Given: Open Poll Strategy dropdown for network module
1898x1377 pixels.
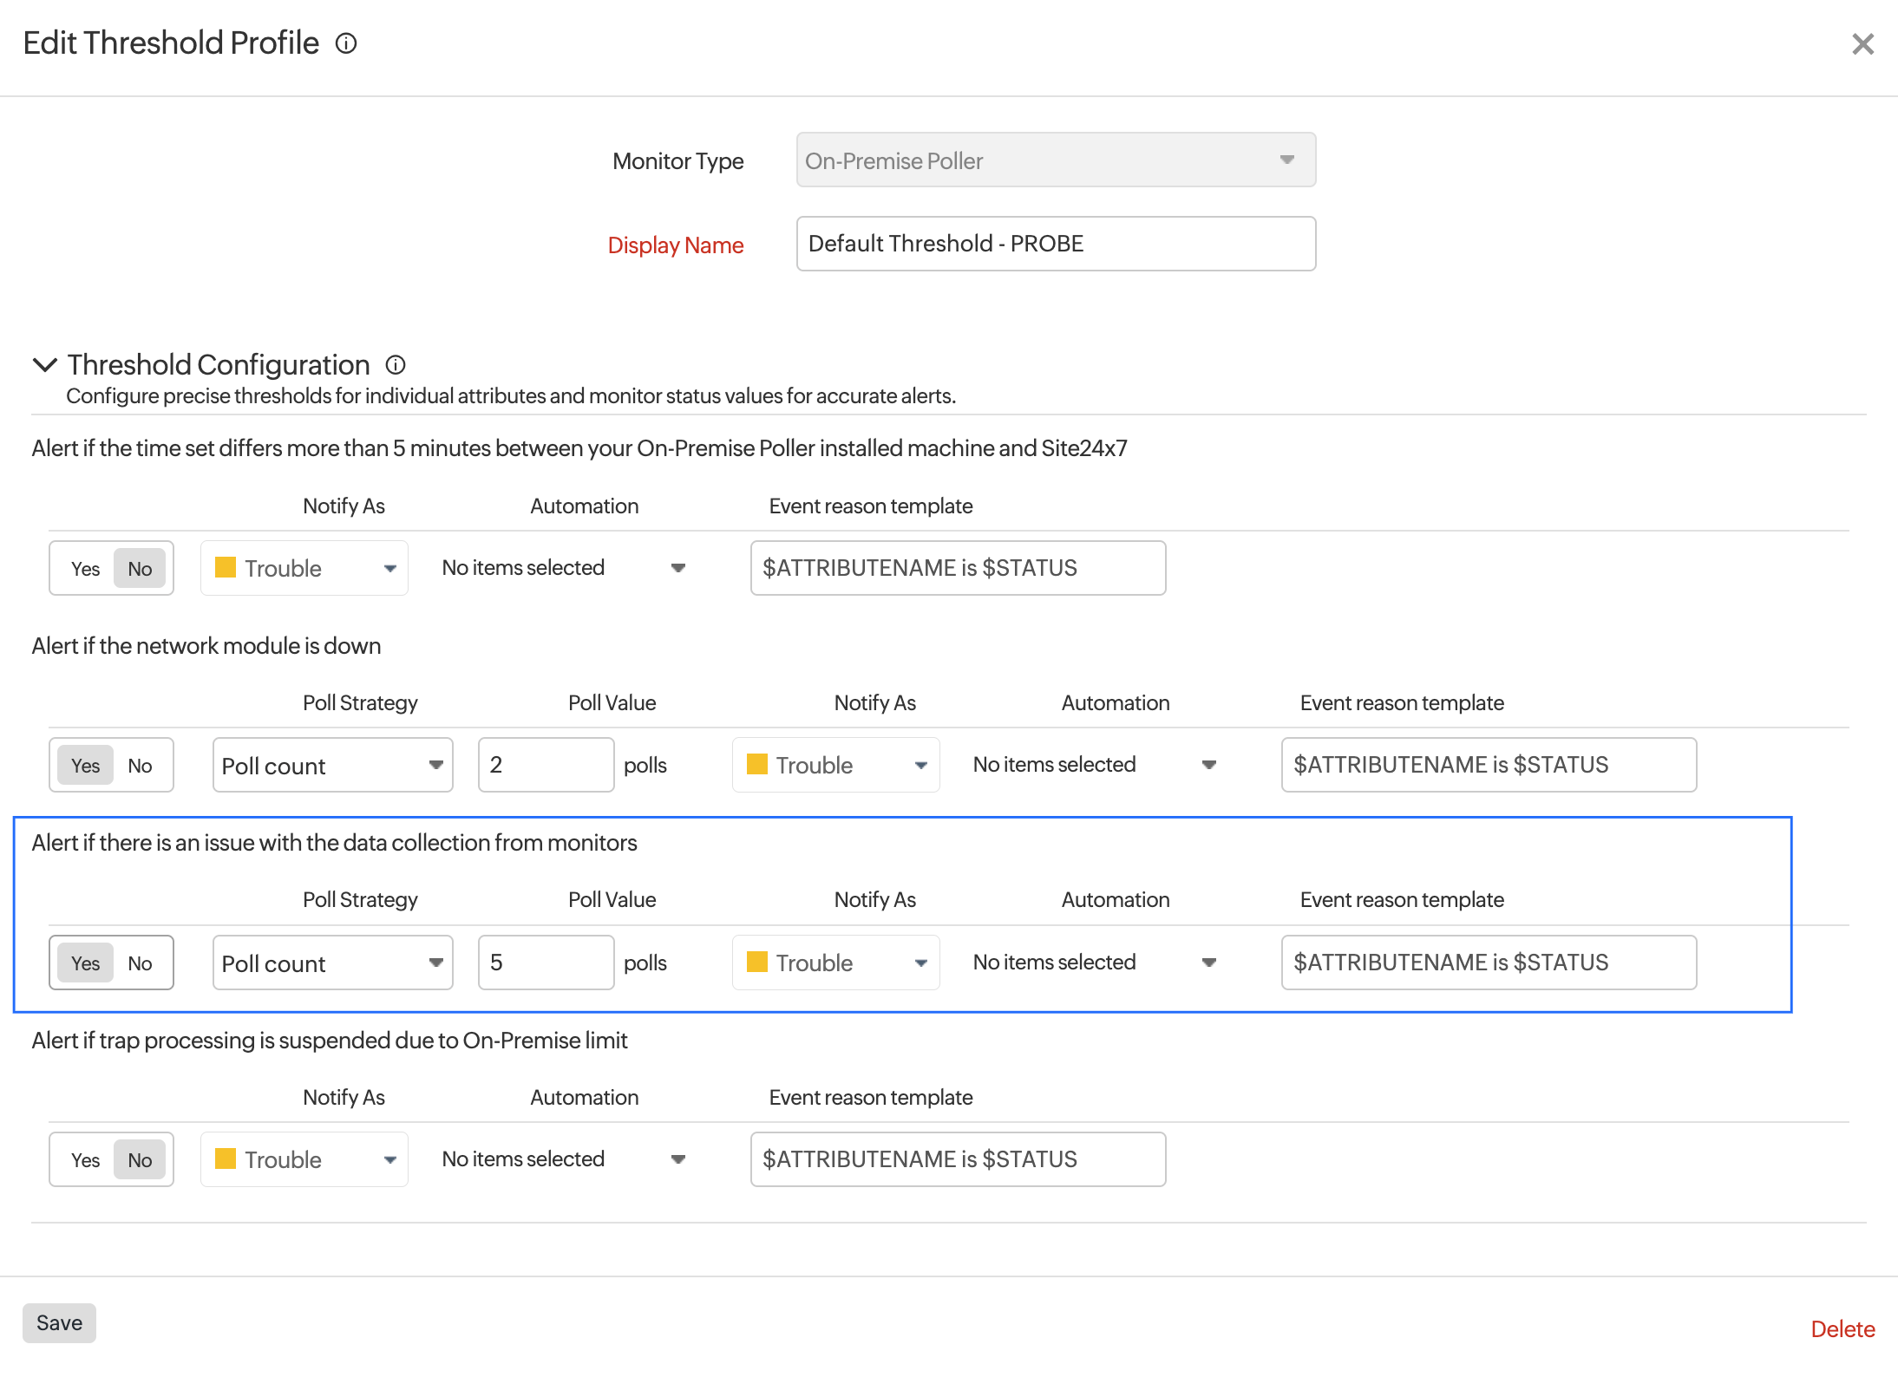Looking at the screenshot, I should click(x=332, y=766).
